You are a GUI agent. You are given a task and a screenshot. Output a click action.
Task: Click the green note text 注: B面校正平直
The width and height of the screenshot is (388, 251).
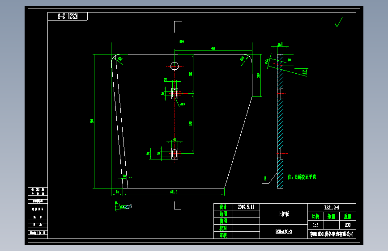pyautogui.click(x=302, y=177)
